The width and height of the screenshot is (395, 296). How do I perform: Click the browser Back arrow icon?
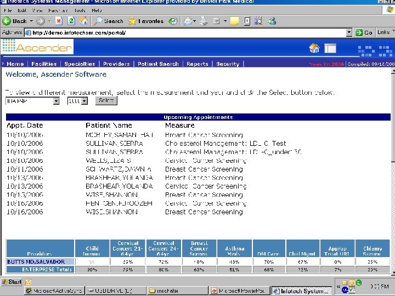7,21
